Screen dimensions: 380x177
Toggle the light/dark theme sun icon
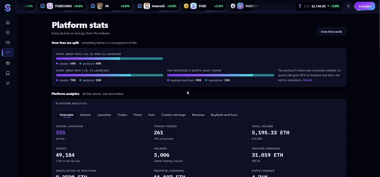click(349, 6)
